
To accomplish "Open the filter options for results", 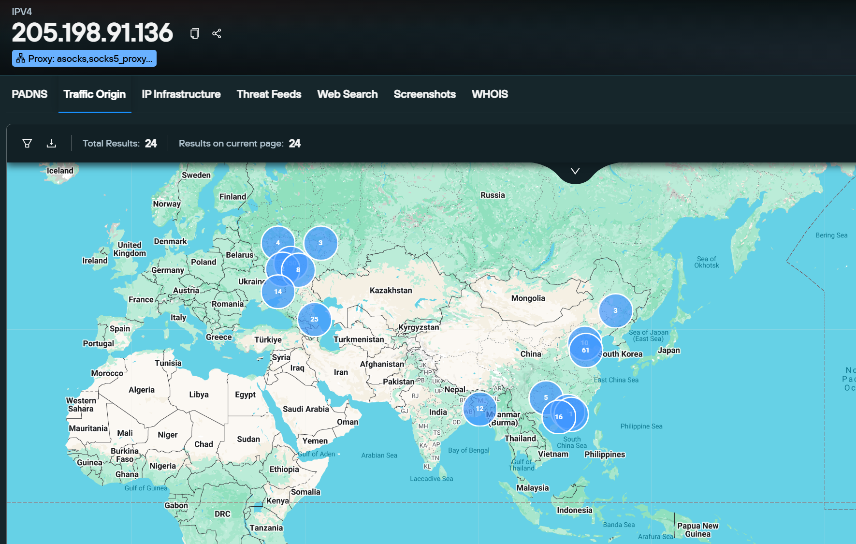I will coord(27,143).
